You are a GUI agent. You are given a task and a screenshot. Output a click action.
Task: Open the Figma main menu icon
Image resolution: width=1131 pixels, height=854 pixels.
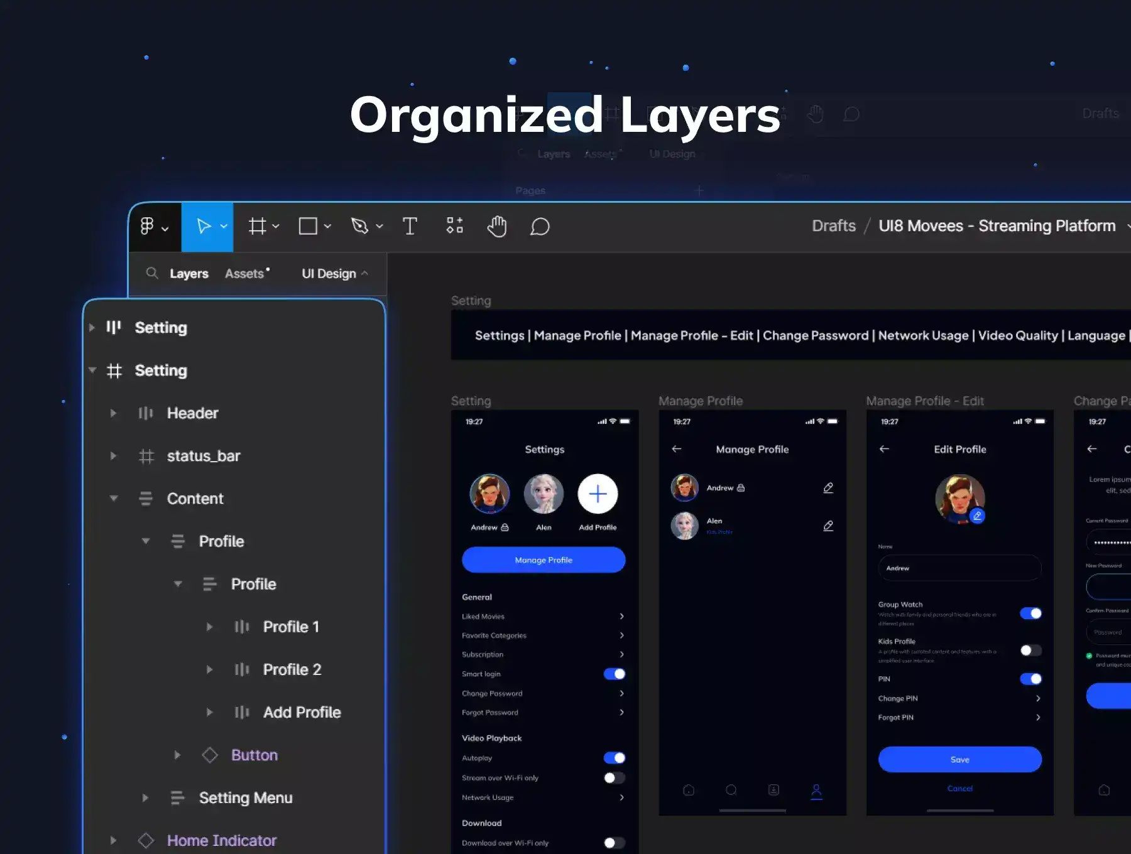pyautogui.click(x=147, y=226)
